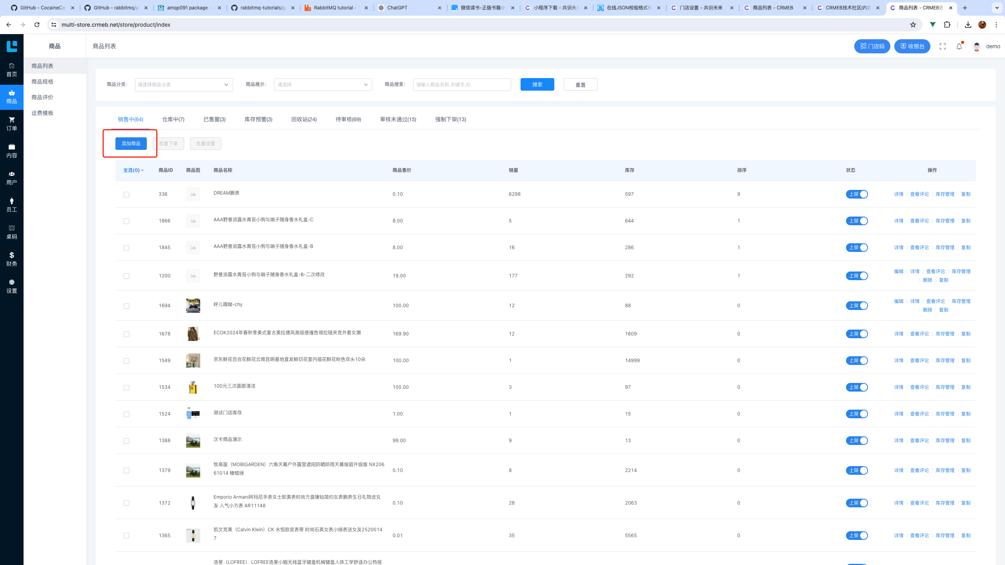Open the 设置 settings sidebar icon
This screenshot has height=565, width=1005.
12,286
